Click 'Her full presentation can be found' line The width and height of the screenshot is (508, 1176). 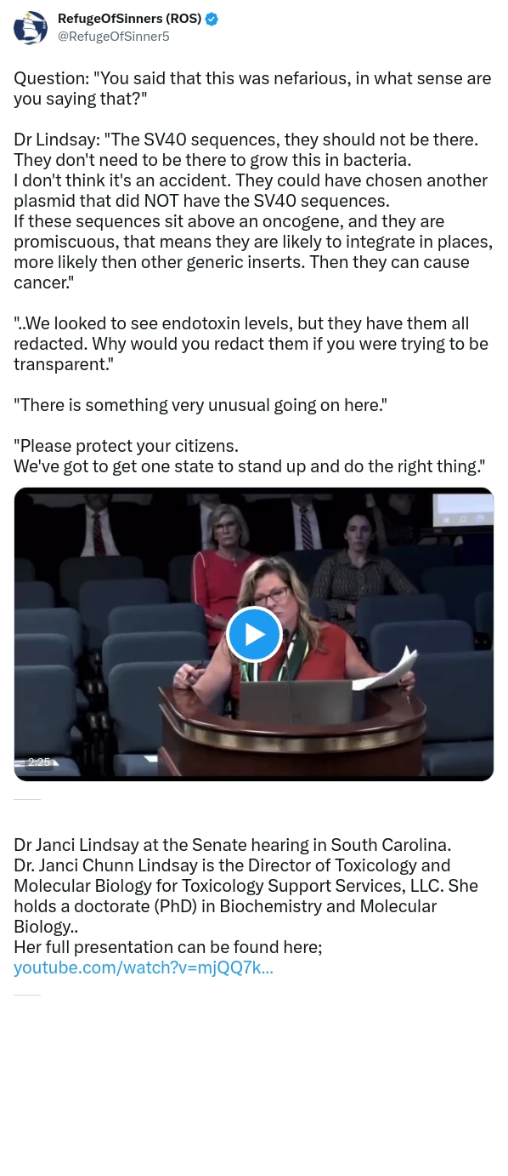pyautogui.click(x=168, y=947)
